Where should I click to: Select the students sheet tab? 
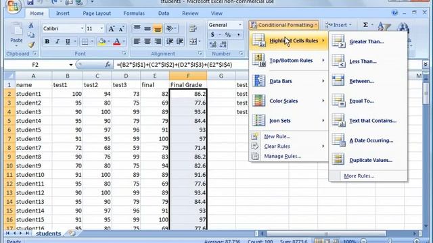tap(48, 234)
